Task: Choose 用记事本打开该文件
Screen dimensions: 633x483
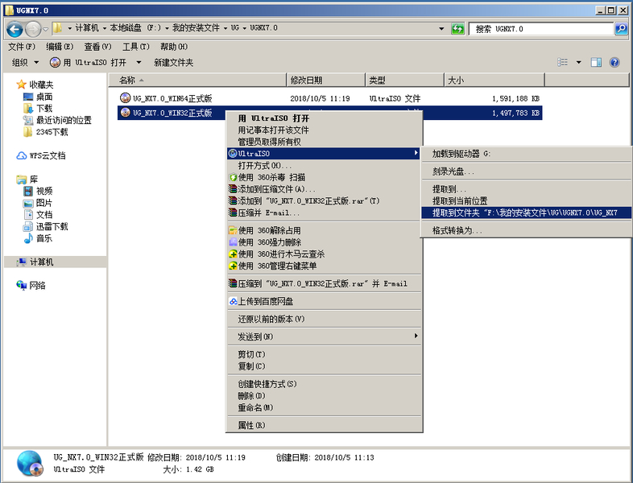Action: 325,130
